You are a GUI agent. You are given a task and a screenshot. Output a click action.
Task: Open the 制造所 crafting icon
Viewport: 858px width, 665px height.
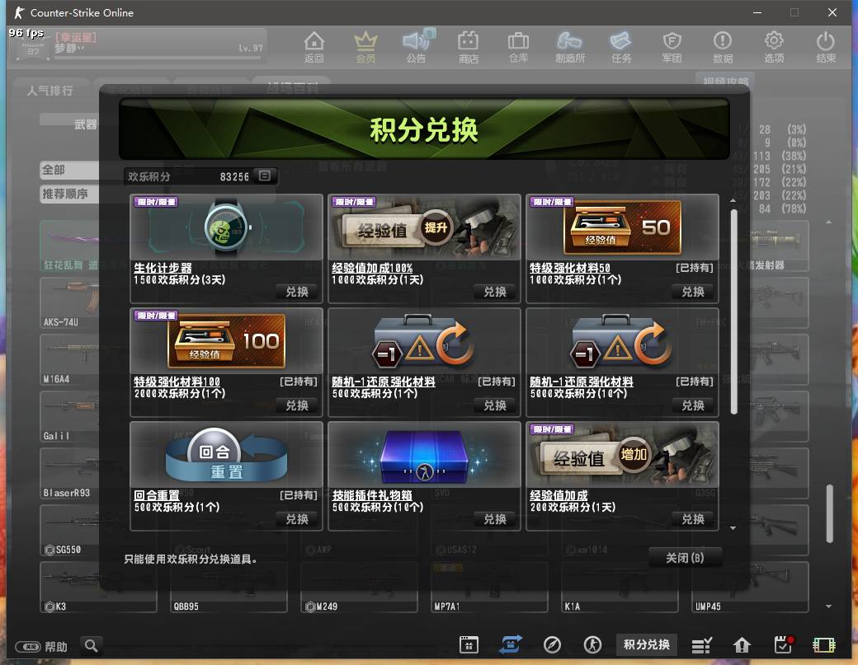pos(569,47)
